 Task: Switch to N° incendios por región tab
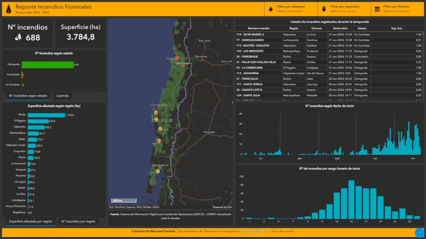78,222
